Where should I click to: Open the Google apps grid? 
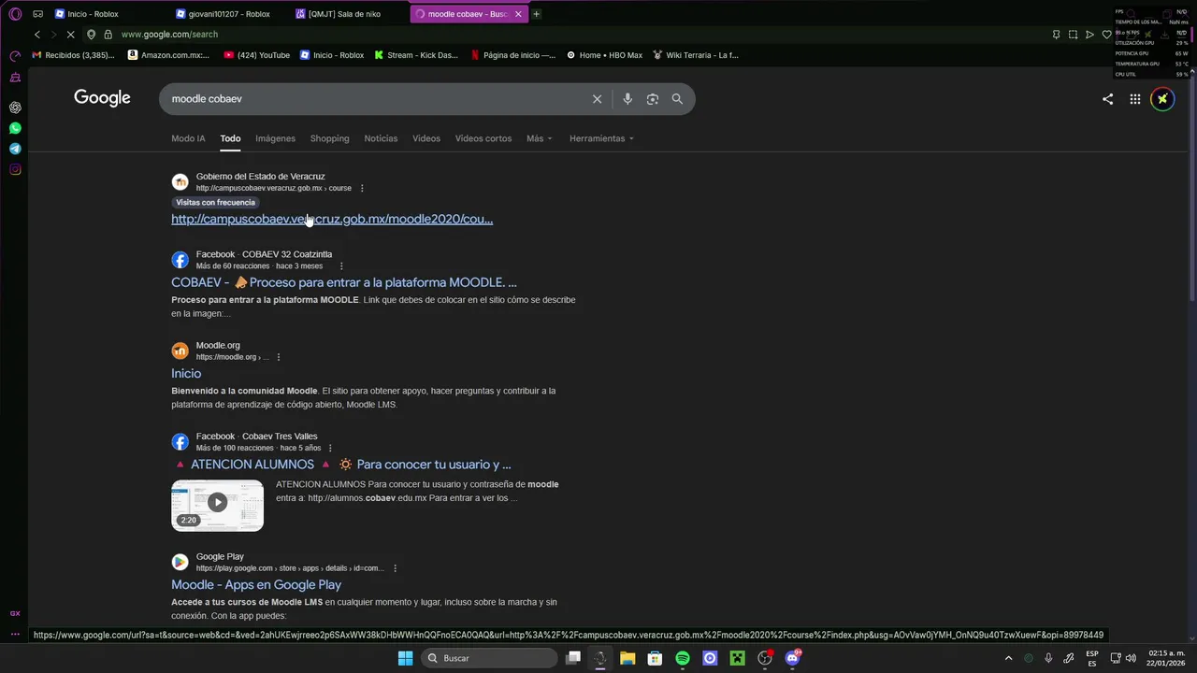(x=1134, y=99)
